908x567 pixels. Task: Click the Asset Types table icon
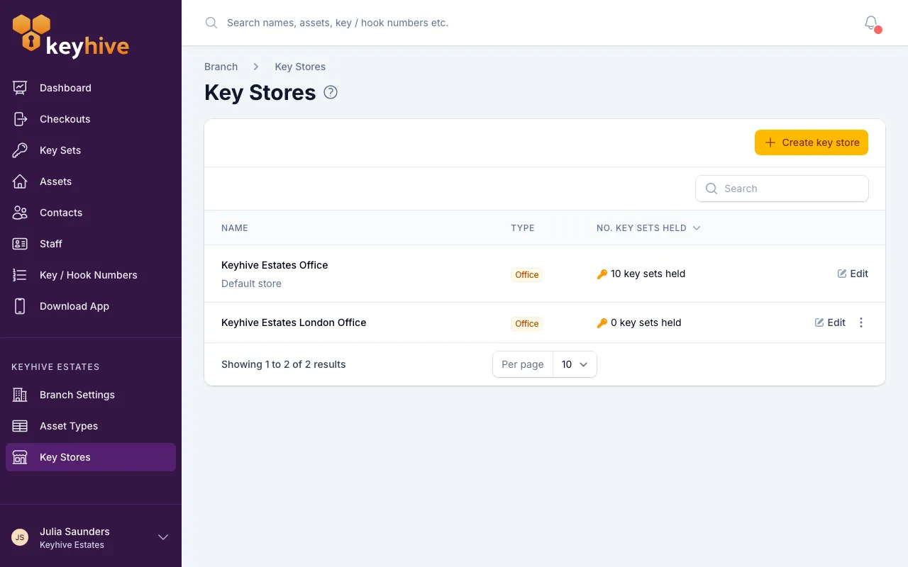point(20,426)
